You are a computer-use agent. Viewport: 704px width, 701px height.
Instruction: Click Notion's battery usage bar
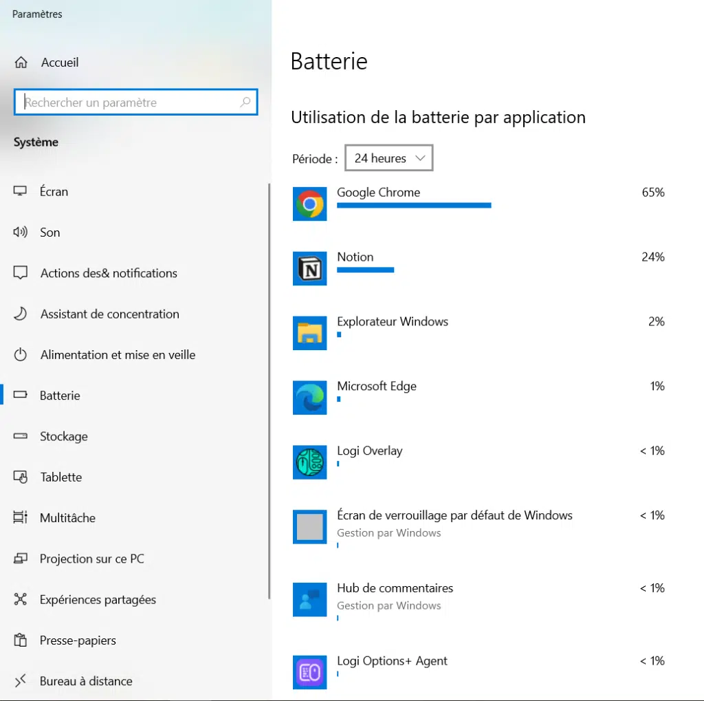pos(366,270)
